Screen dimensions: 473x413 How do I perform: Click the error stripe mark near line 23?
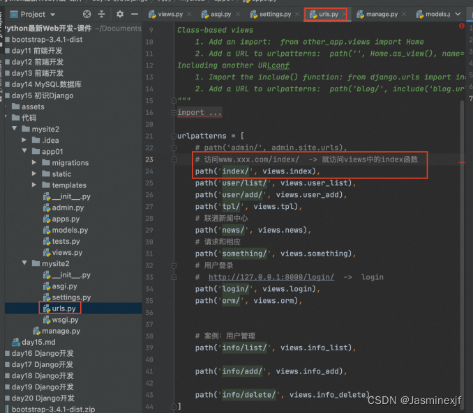click(x=462, y=162)
